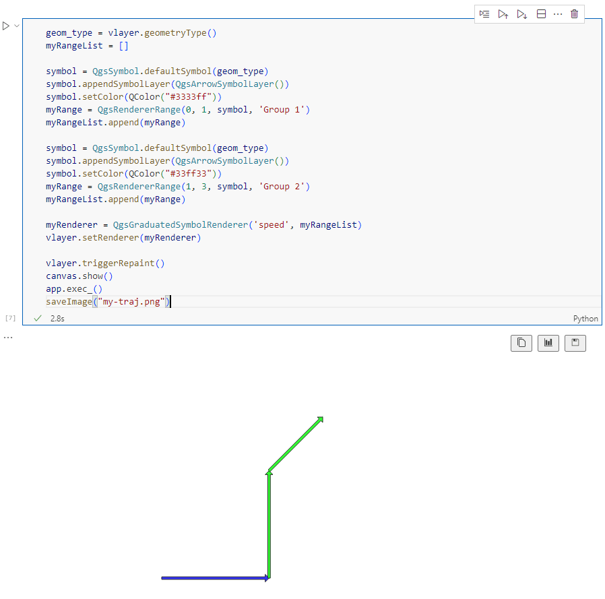The width and height of the screenshot is (605, 599).
Task: Click the blue horizontal arrow in output
Action: 214,577
